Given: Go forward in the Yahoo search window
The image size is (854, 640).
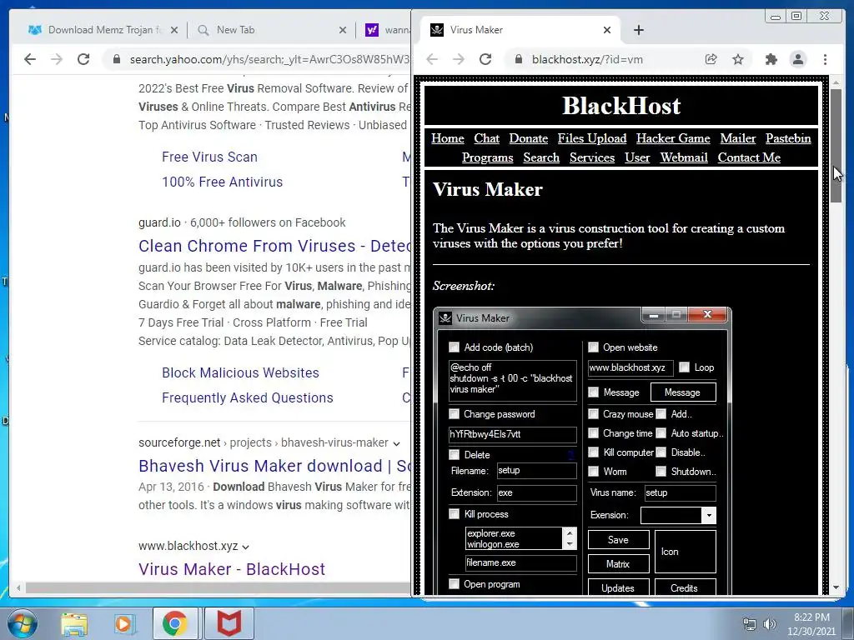Looking at the screenshot, I should pos(57,59).
